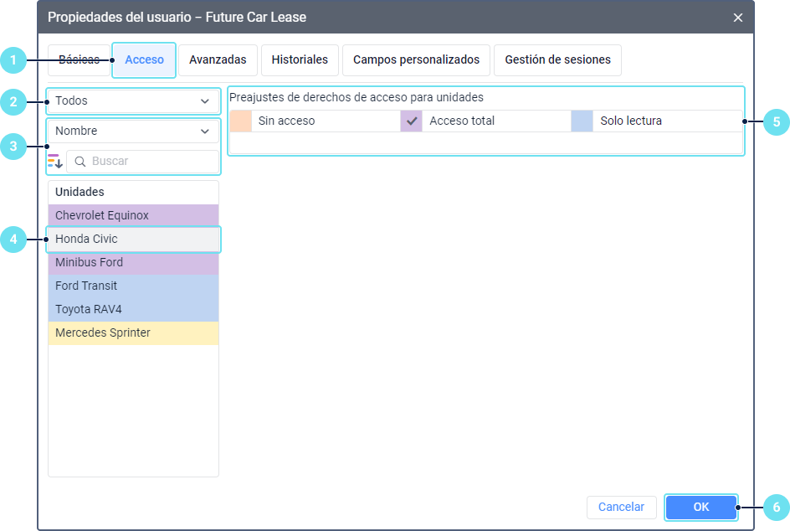Switch to the Básicas tab

point(79,59)
